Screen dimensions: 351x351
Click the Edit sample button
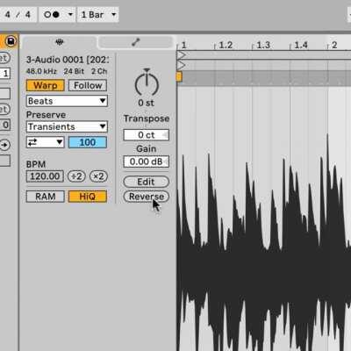coord(146,182)
